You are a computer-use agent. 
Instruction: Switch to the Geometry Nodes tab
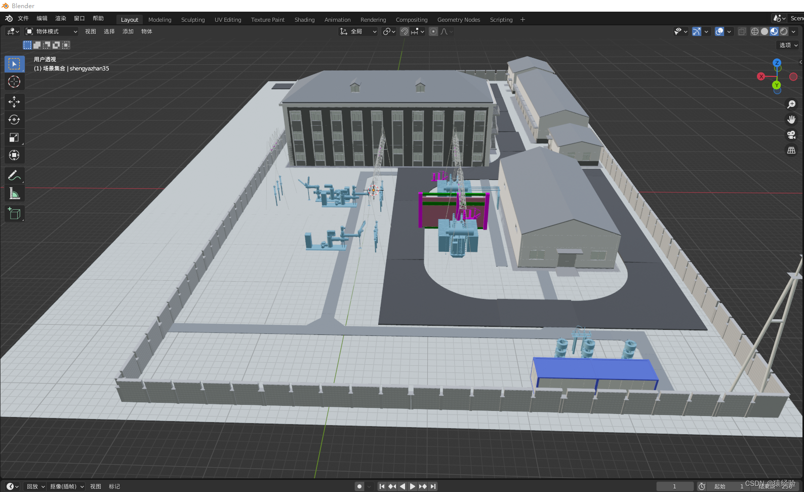click(x=459, y=20)
